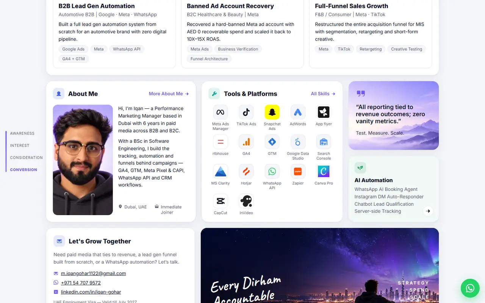Open the floating WhatsApp chat button
The image size is (485, 303).
pyautogui.click(x=470, y=288)
